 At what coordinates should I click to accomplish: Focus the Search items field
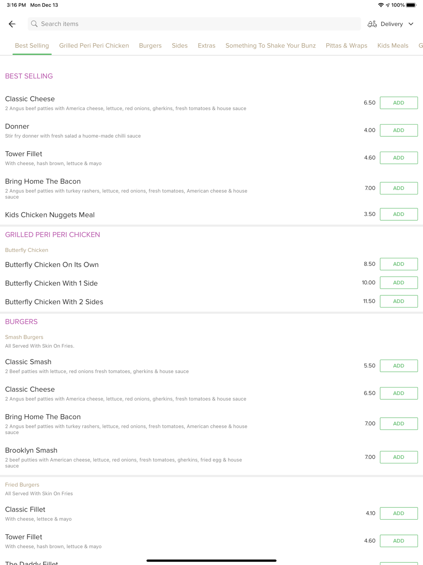point(194,24)
